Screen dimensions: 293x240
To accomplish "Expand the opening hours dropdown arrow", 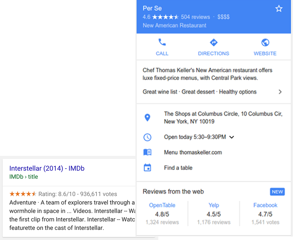I will (232, 137).
